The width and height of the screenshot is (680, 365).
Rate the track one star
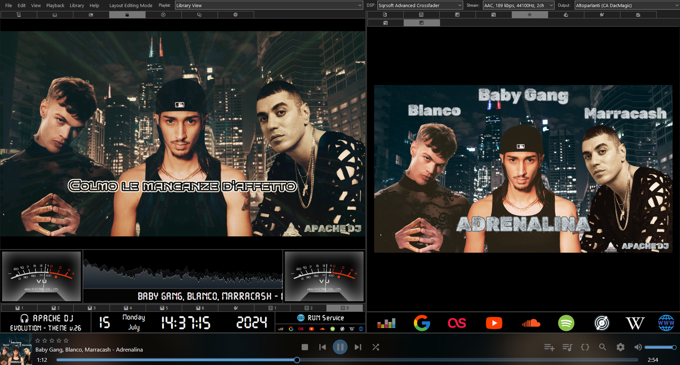point(38,341)
